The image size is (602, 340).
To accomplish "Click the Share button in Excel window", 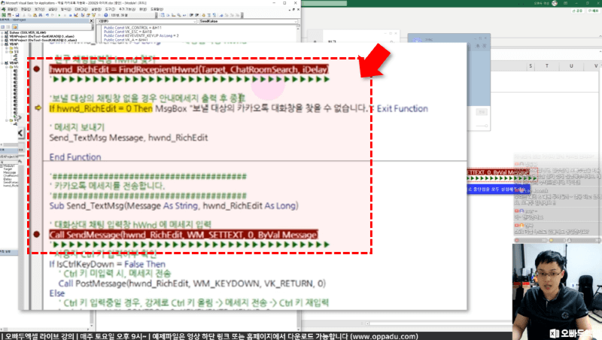I will (578, 11).
